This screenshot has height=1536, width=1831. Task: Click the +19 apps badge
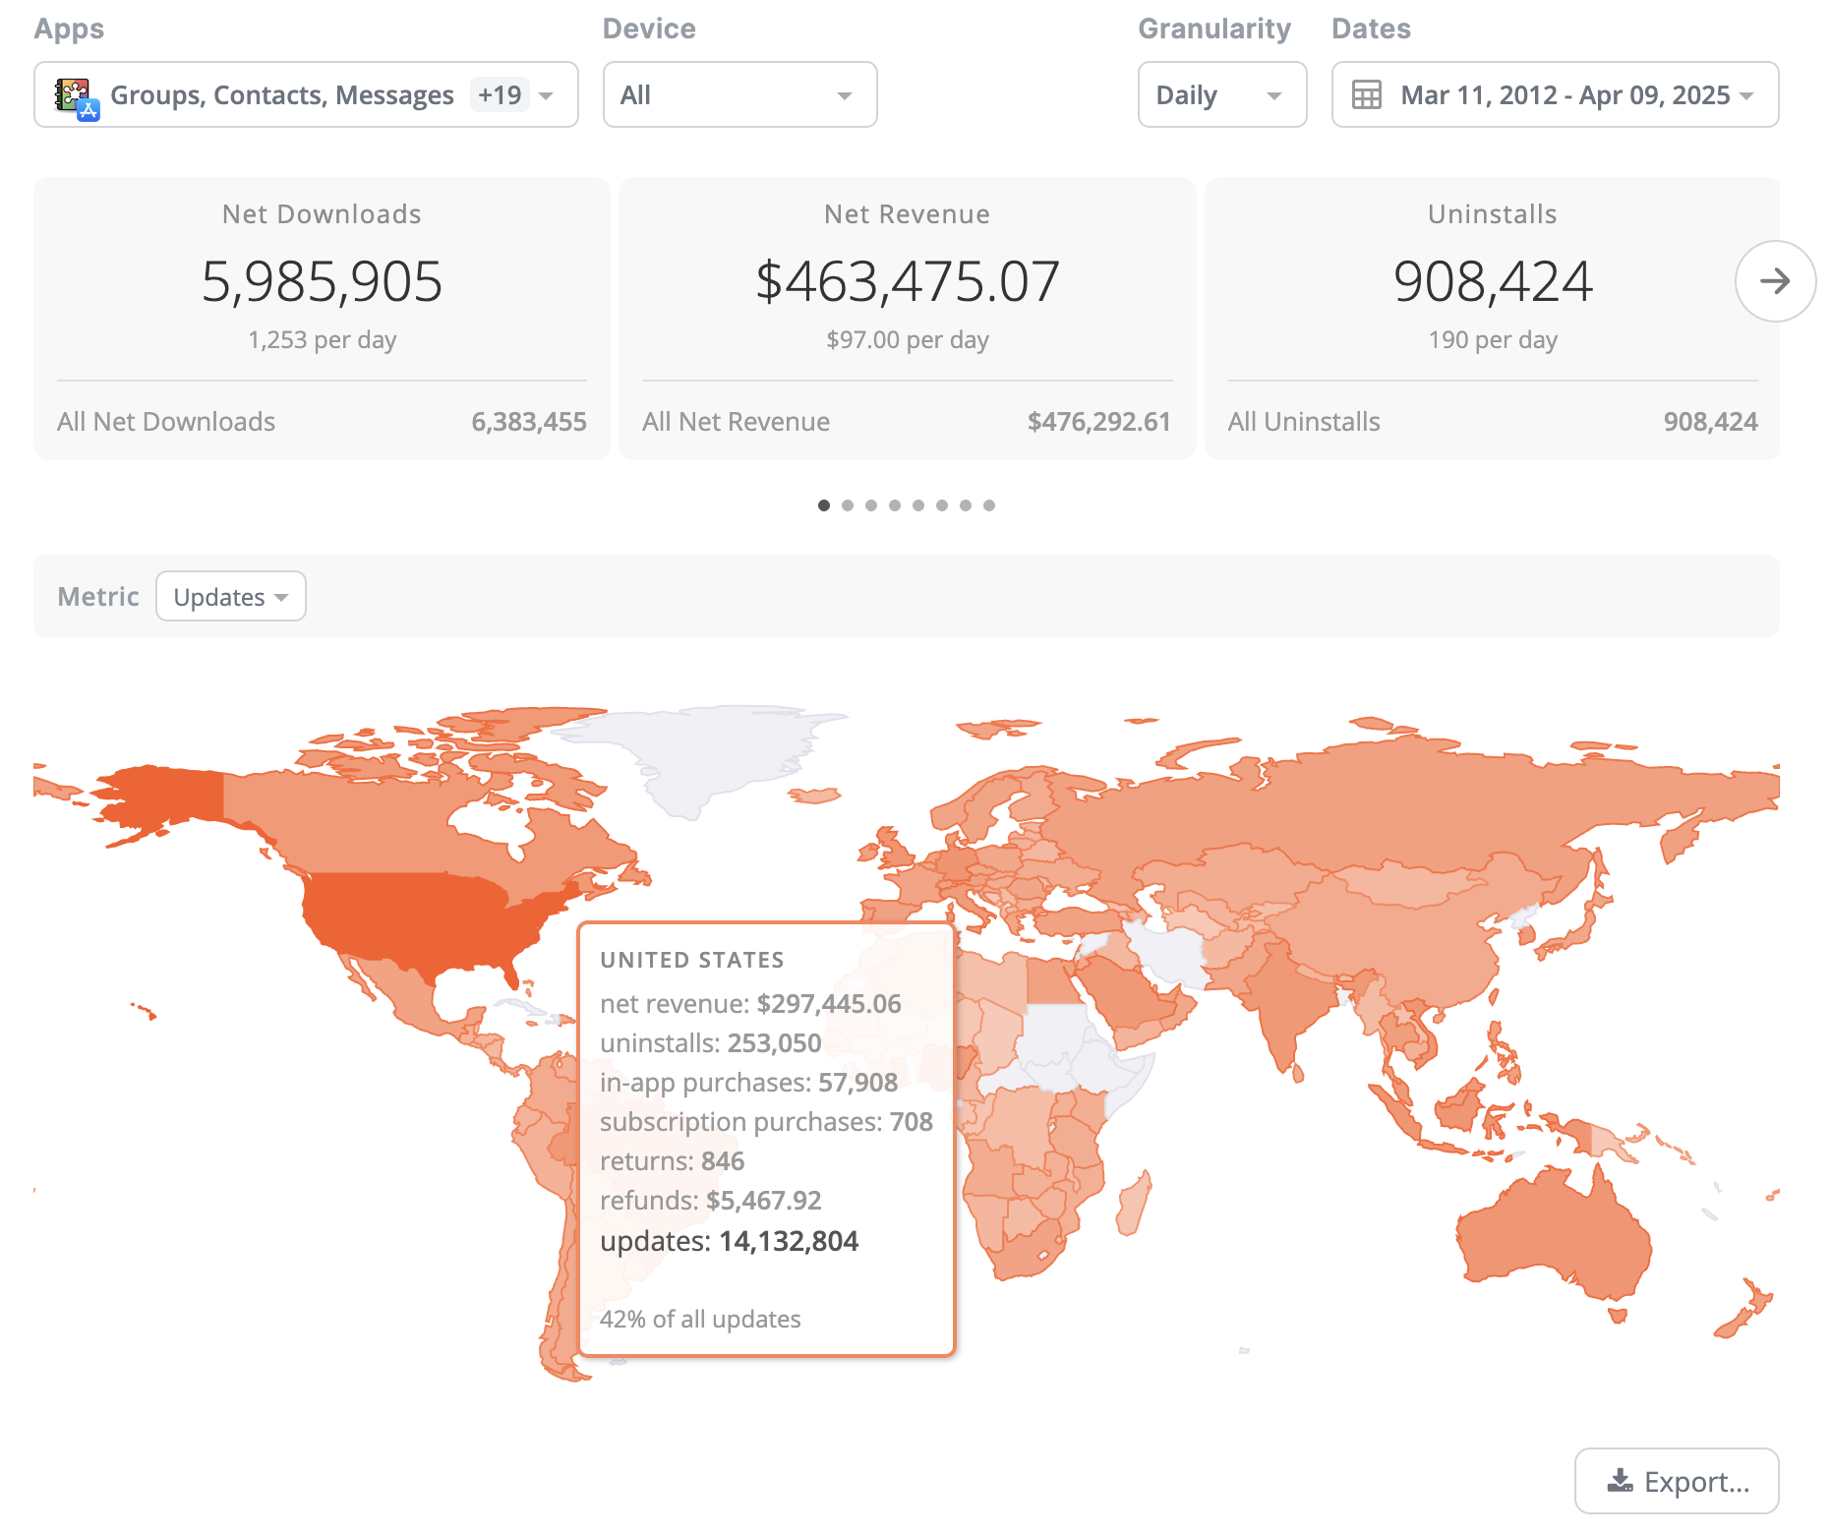coord(500,95)
